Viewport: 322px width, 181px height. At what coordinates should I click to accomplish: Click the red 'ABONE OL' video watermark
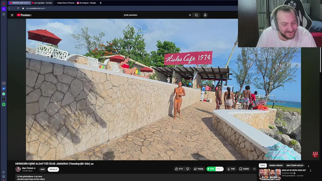coord(315,154)
